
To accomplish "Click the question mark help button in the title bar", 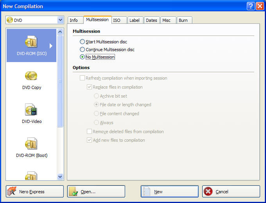I will coord(251,6).
